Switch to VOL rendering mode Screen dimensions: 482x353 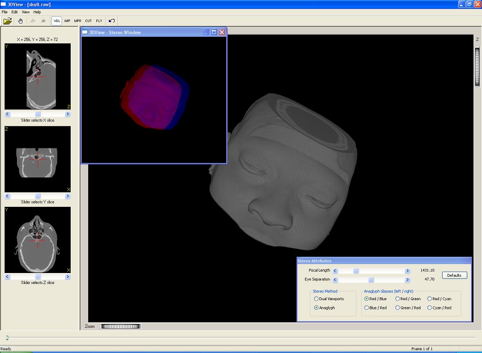57,21
